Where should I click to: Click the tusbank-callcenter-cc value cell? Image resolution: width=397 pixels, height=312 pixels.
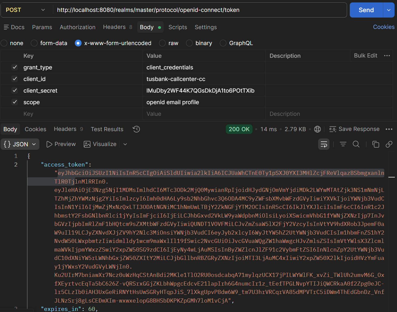(204, 79)
